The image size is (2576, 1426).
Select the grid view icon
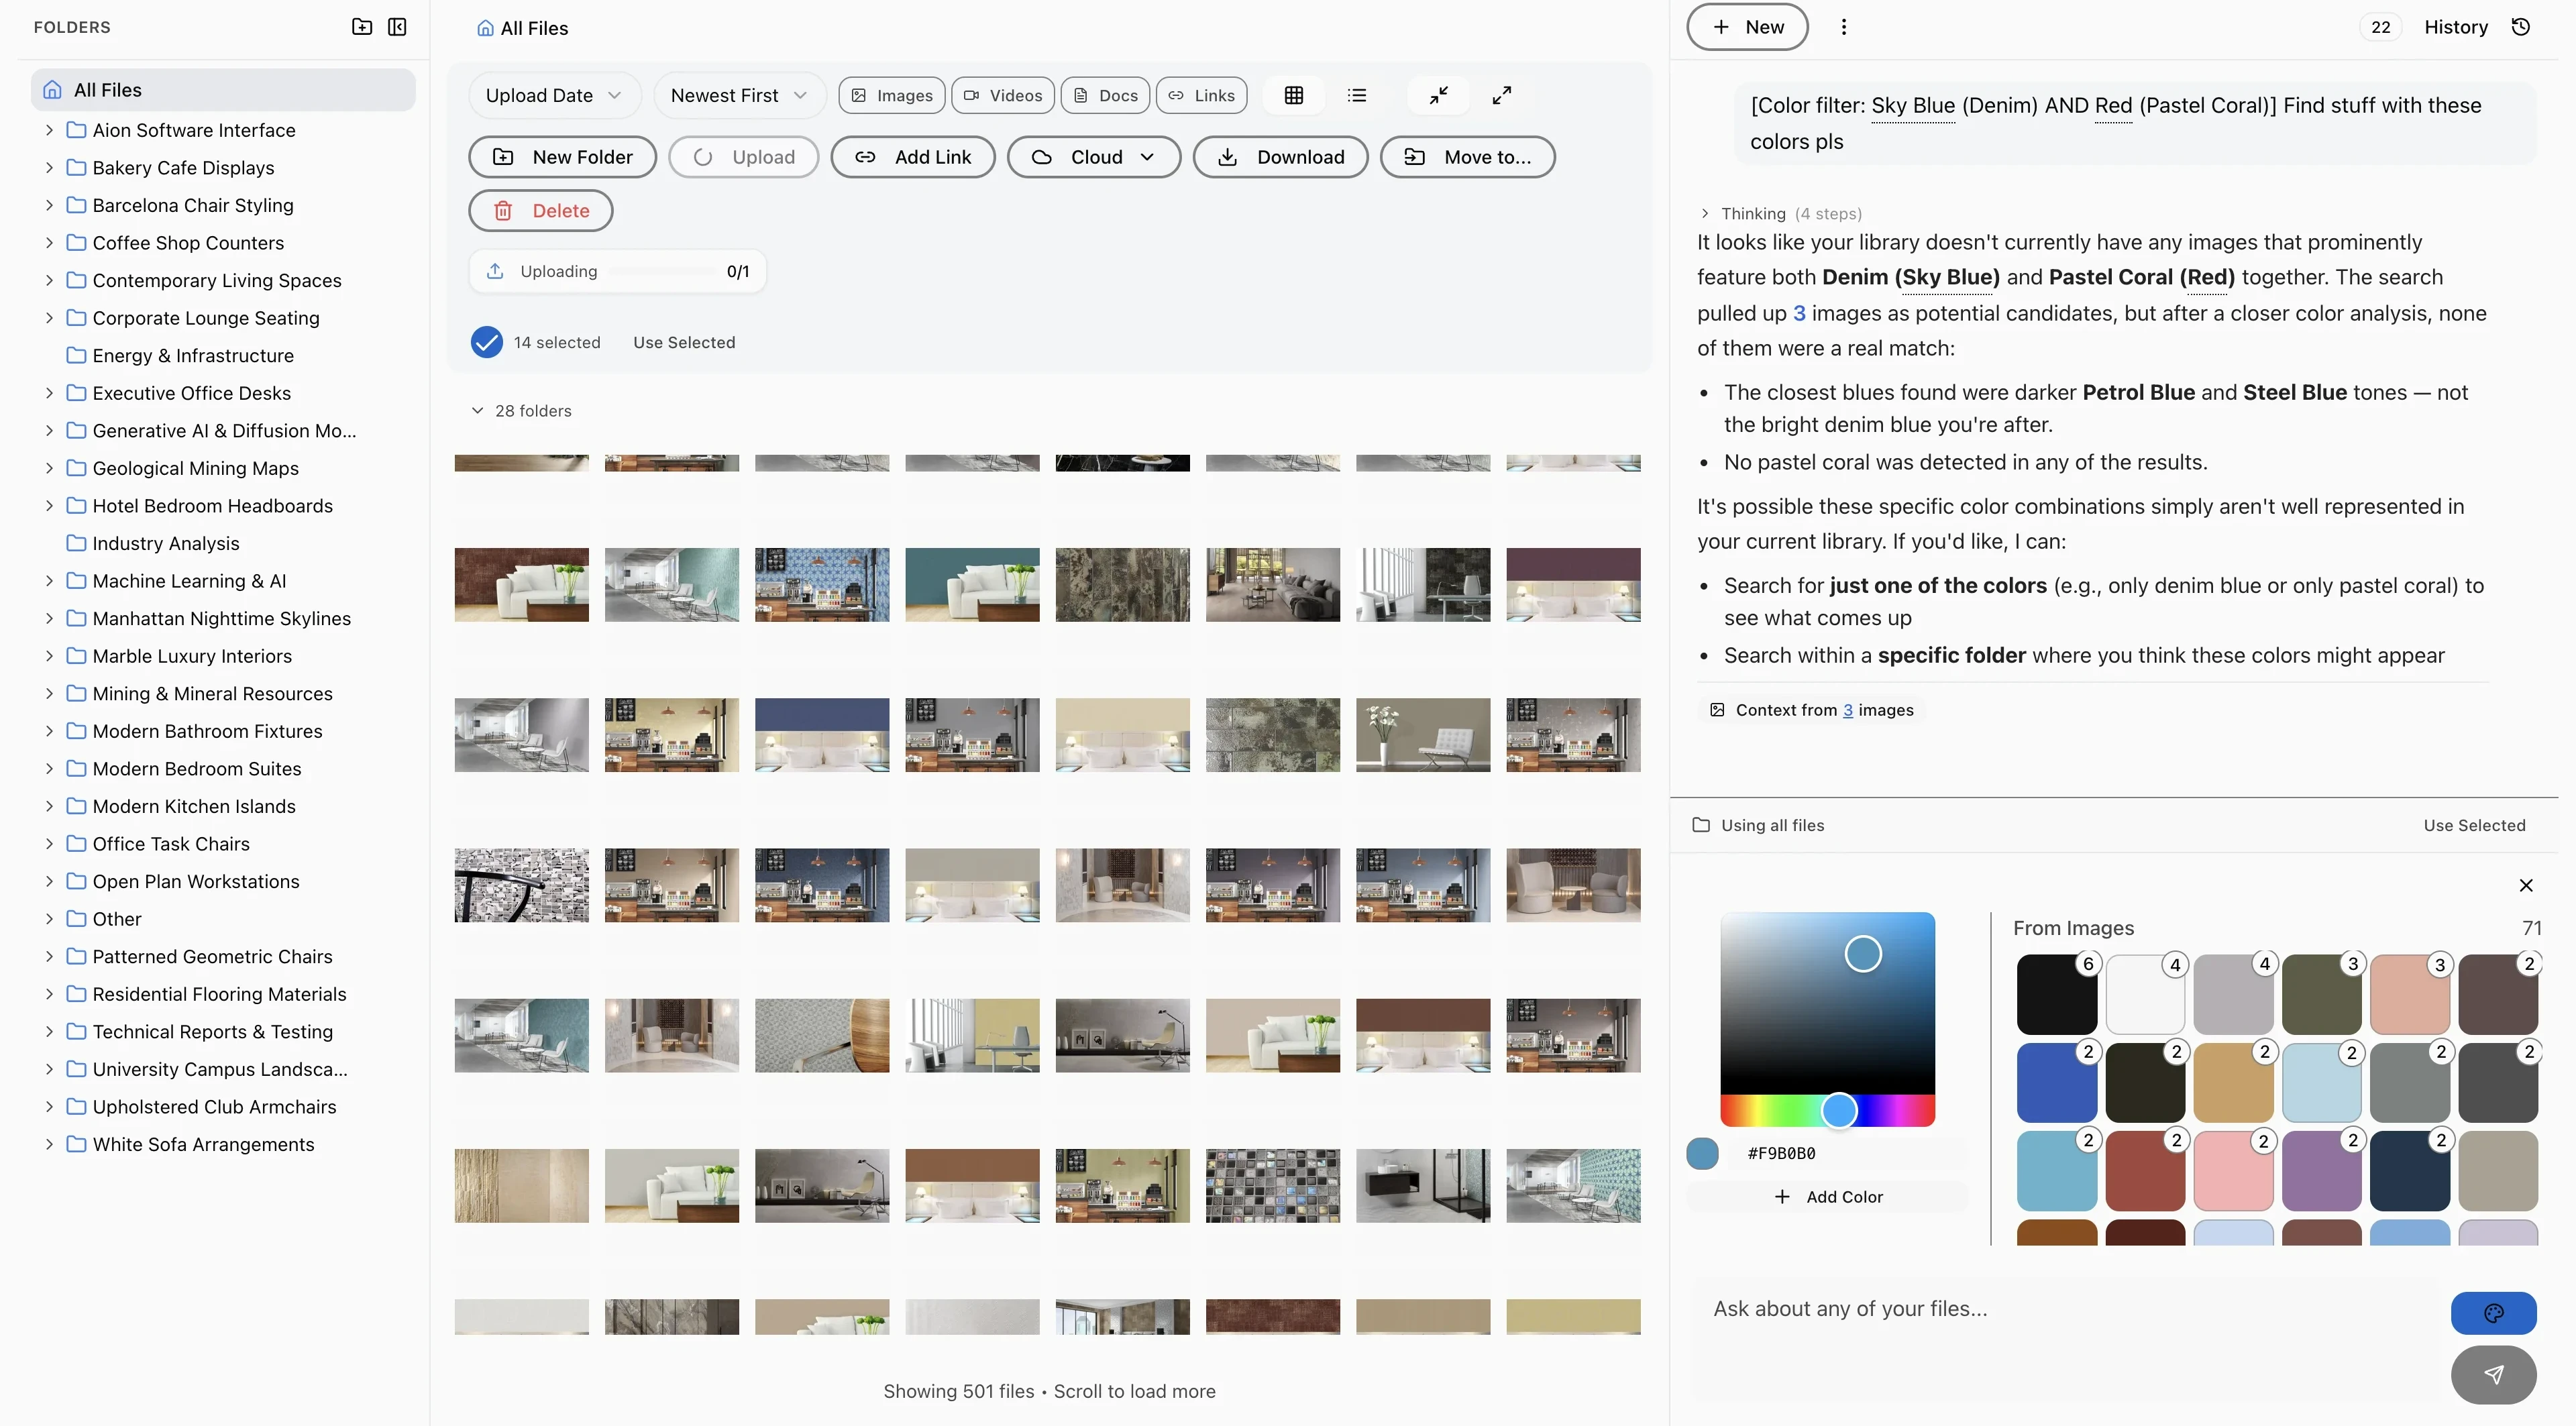1293,95
